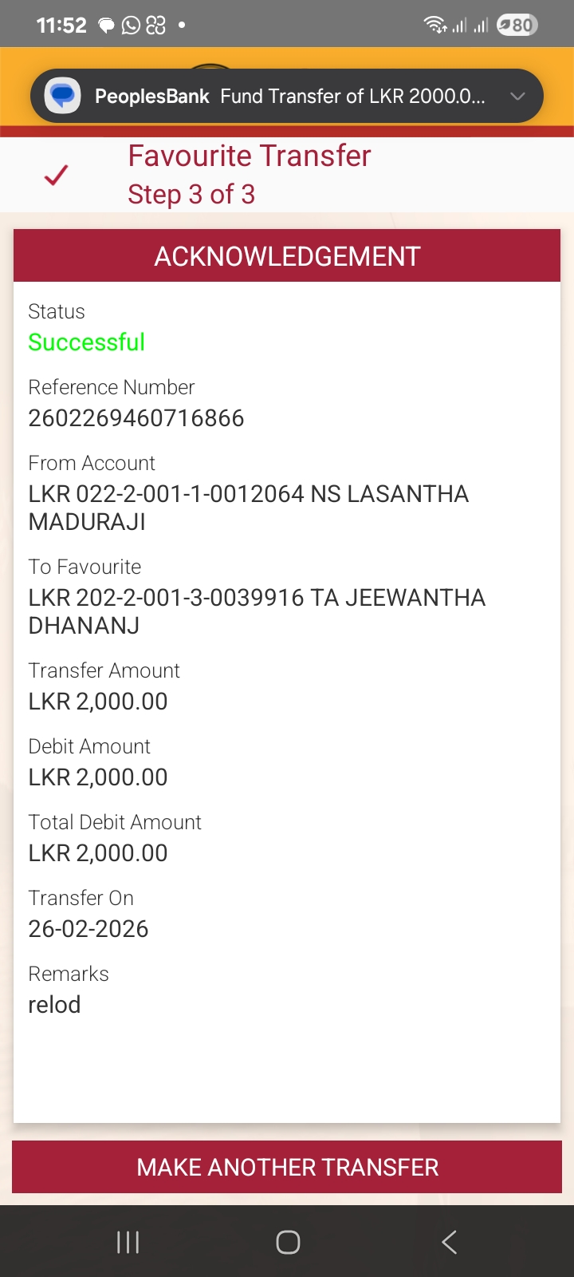The image size is (574, 1277).
Task: Tap the Messages app icon in notification
Action: coord(62,97)
